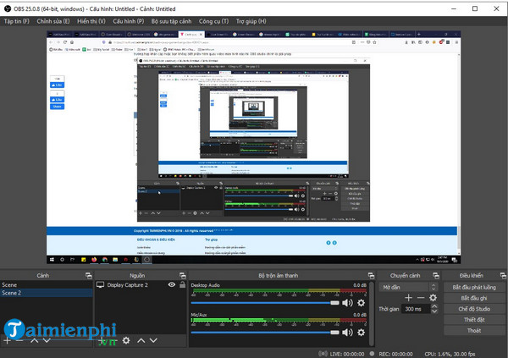Viewport: 508px width, 358px height.
Task: Open the Chỉnh sửa (E) menu
Action: 53,21
